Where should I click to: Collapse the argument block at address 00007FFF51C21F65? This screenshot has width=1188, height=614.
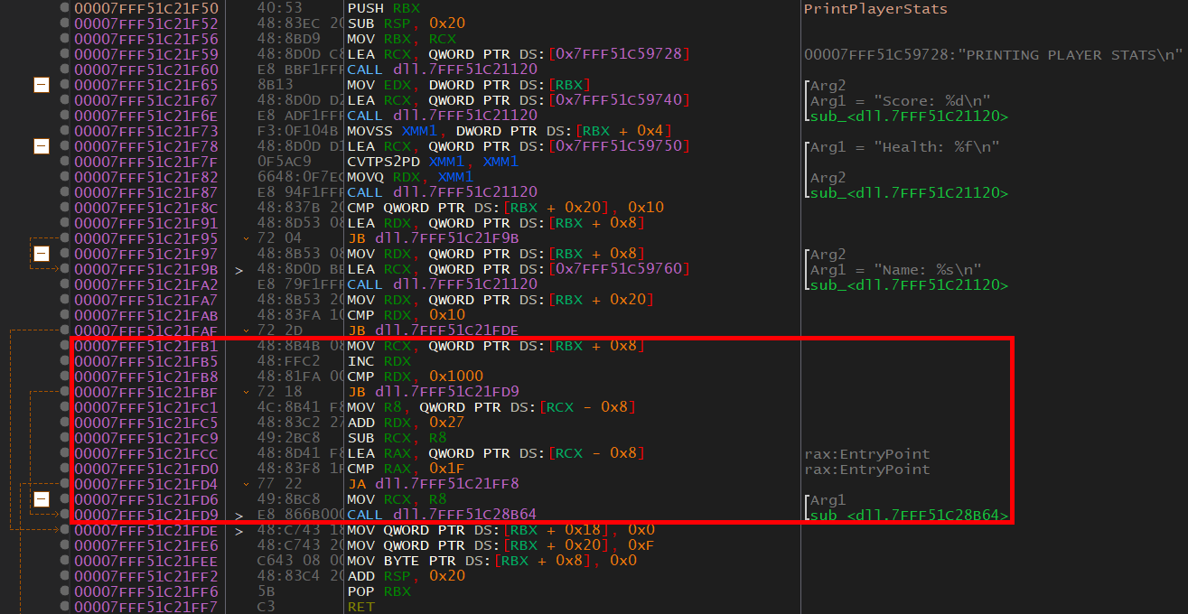point(41,85)
